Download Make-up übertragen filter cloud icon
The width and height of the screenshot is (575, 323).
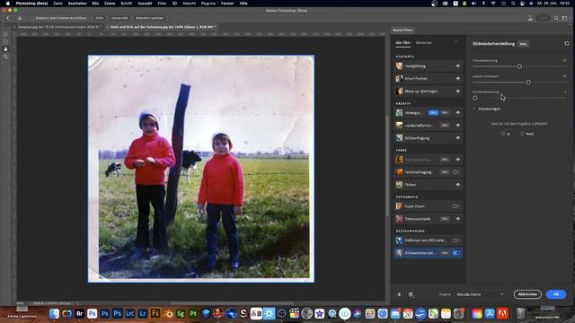[x=457, y=92]
